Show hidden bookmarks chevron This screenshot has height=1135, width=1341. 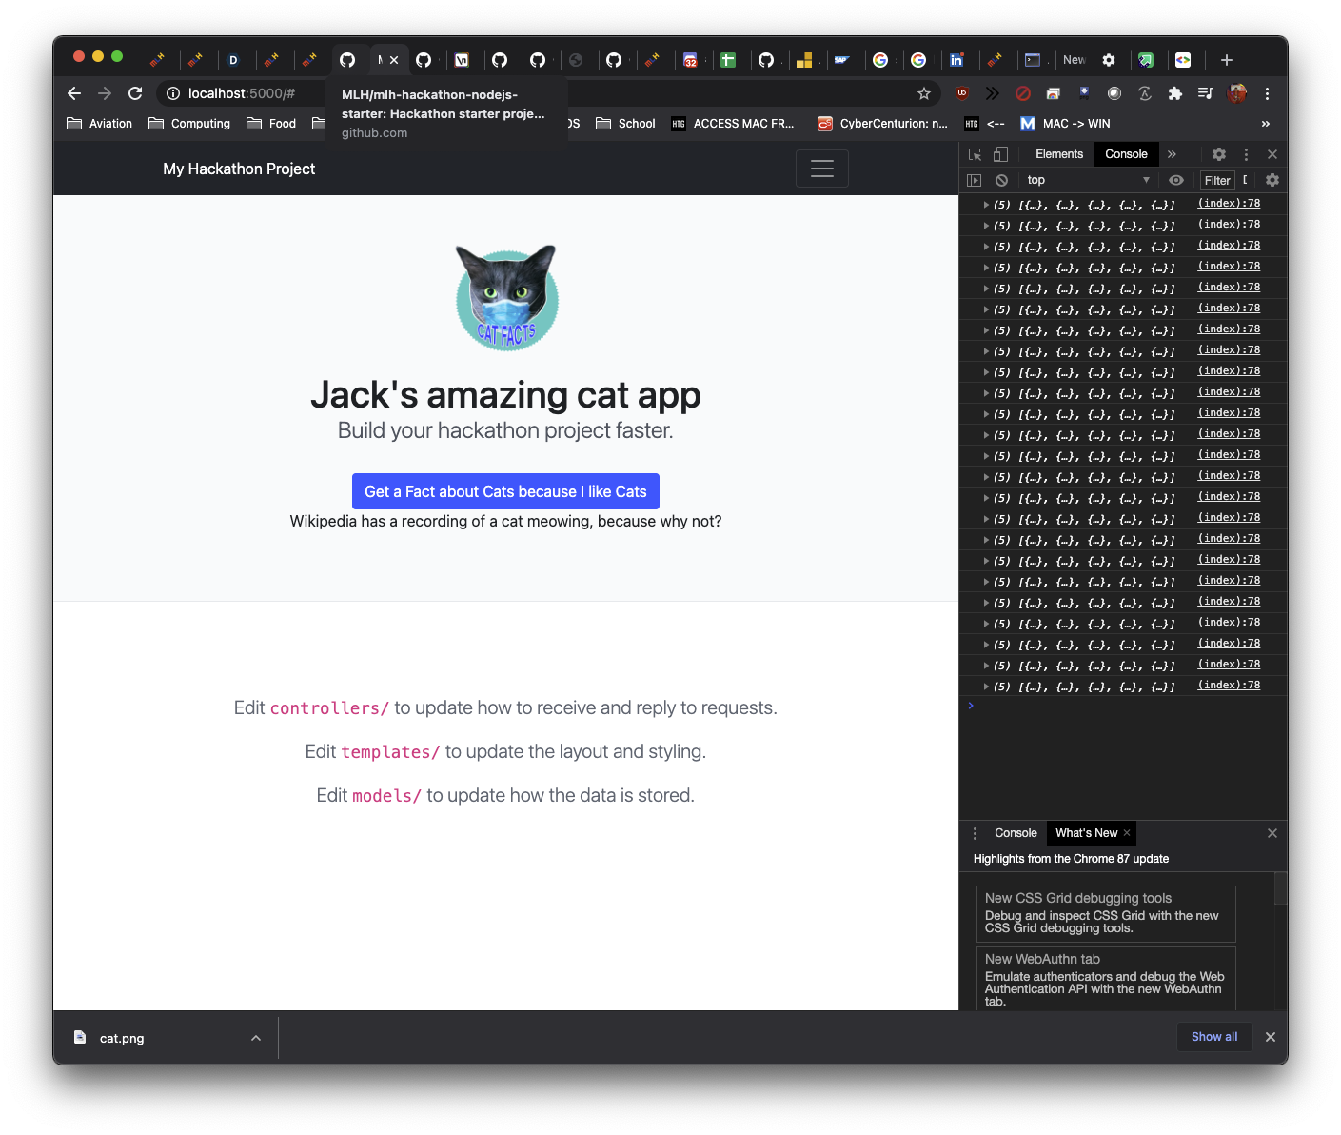1265,124
